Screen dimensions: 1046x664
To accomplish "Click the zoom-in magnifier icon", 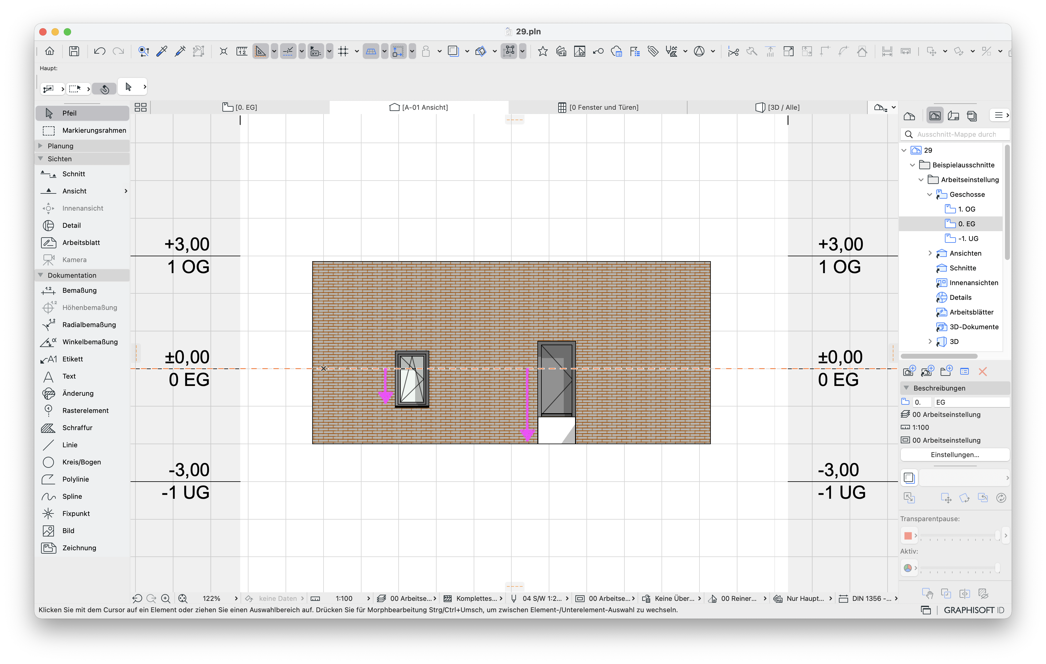I will click(165, 598).
